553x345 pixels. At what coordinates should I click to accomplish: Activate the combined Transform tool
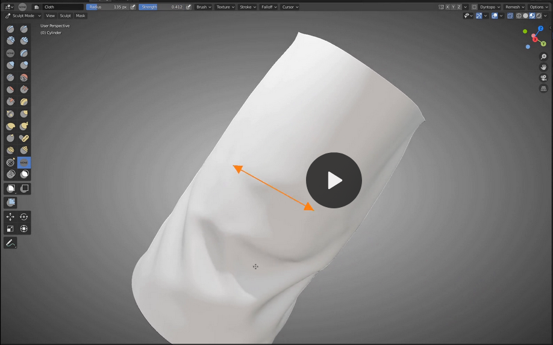[x=24, y=229]
